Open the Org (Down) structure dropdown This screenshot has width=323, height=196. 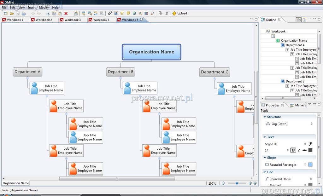(311, 124)
